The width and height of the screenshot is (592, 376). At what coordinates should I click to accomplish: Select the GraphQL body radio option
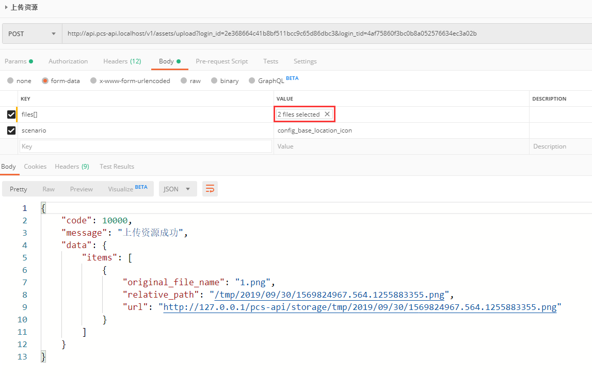252,81
